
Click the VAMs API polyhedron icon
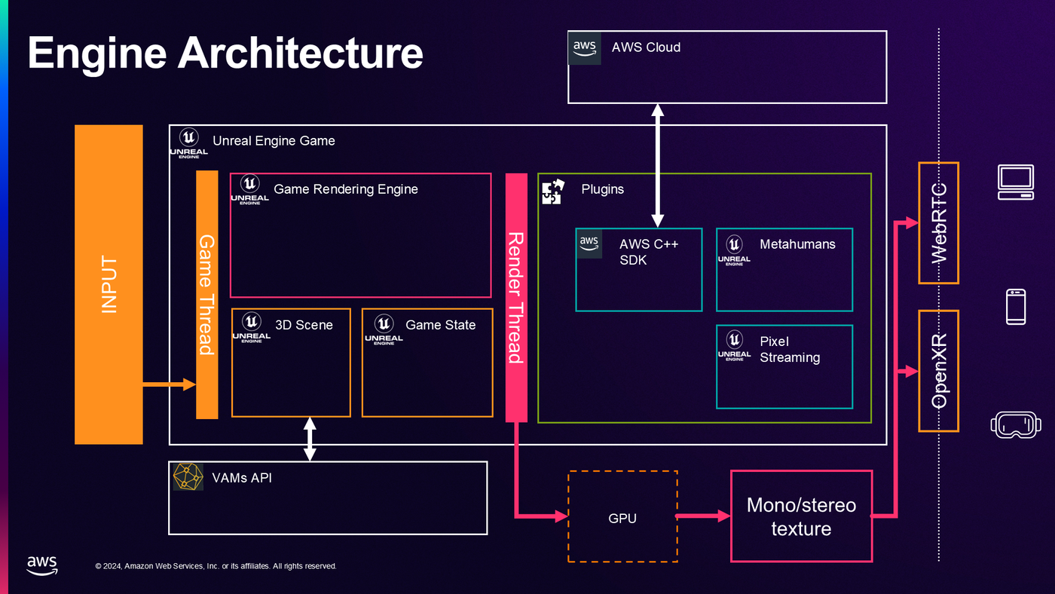coord(188,477)
